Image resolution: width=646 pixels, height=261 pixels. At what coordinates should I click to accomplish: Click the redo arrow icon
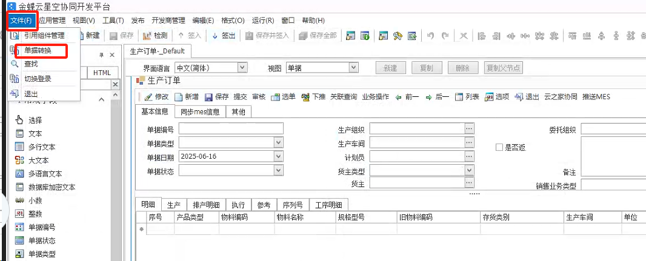coord(445,36)
